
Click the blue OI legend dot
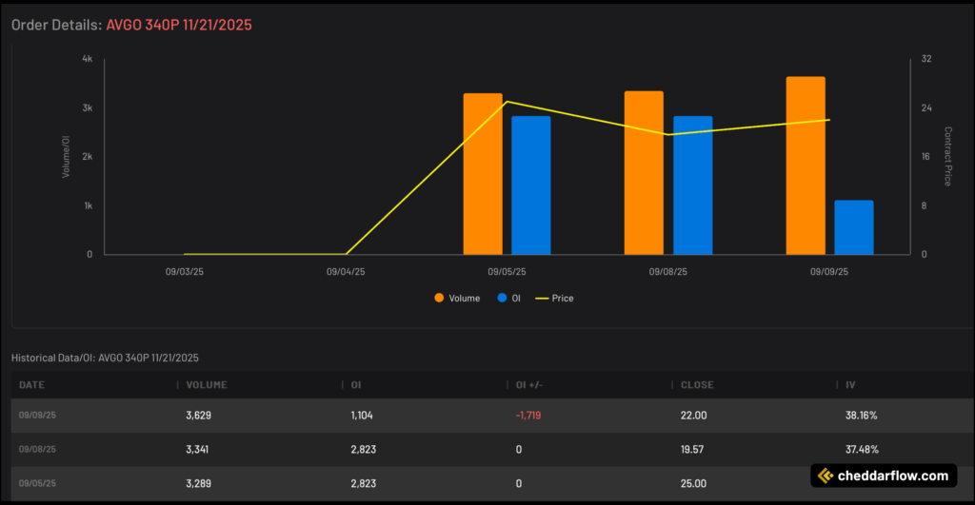[x=502, y=299]
